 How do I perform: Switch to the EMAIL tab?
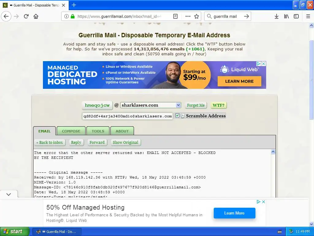click(x=44, y=131)
